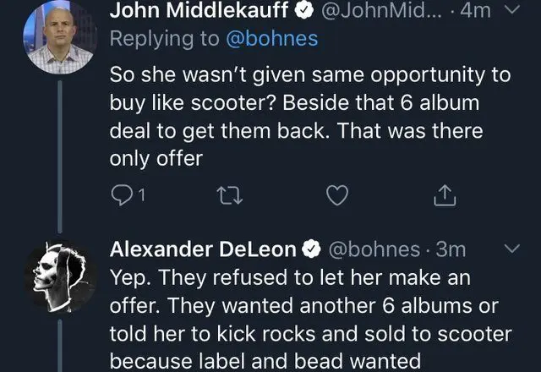View Alexander DeLeon's profile avatar
Screen dimensions: 541x372
(59, 275)
